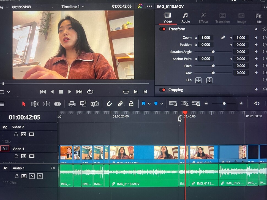
Task: Disable the Transform section red toggle
Action: [x=162, y=29]
